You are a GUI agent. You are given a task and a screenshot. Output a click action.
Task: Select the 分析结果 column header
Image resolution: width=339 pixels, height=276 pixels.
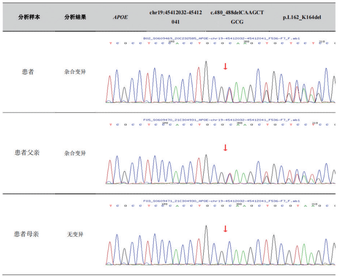coord(75,17)
